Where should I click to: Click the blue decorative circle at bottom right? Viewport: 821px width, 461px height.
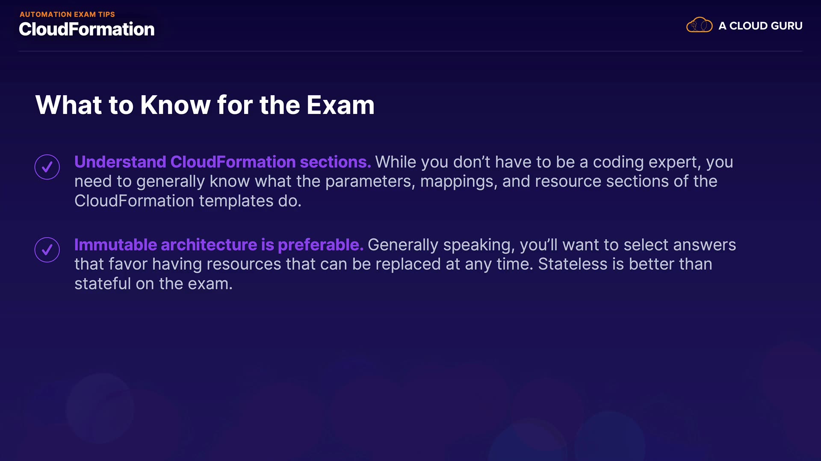[x=609, y=440]
